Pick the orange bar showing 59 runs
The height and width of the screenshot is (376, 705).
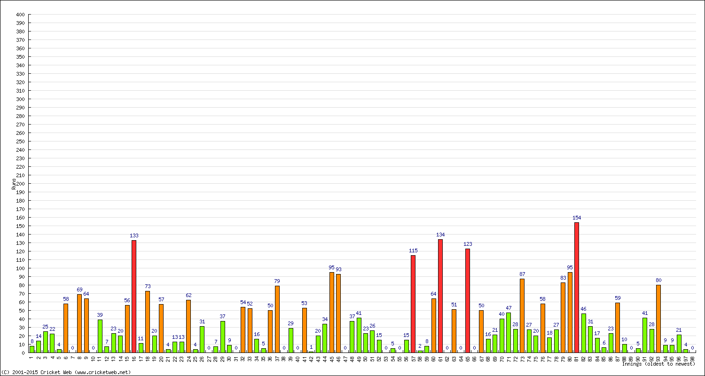[618, 328]
